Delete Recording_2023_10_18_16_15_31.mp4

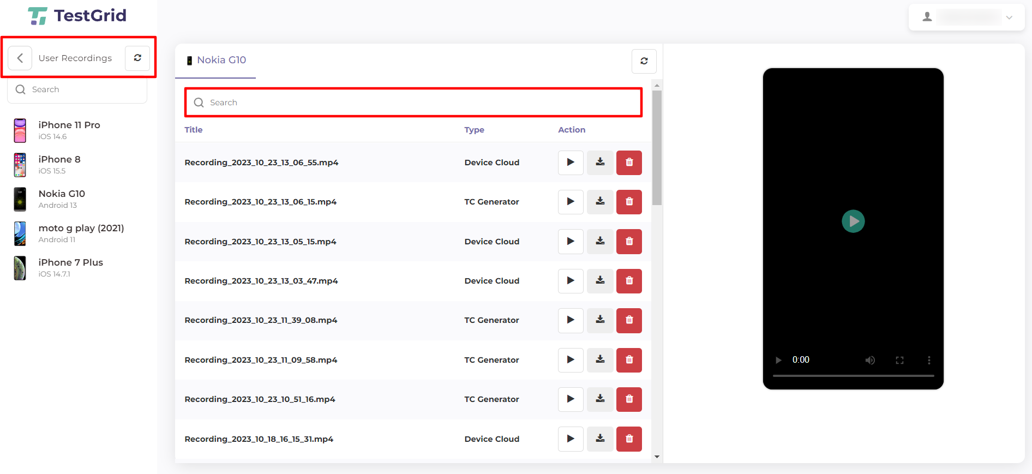[x=629, y=439]
